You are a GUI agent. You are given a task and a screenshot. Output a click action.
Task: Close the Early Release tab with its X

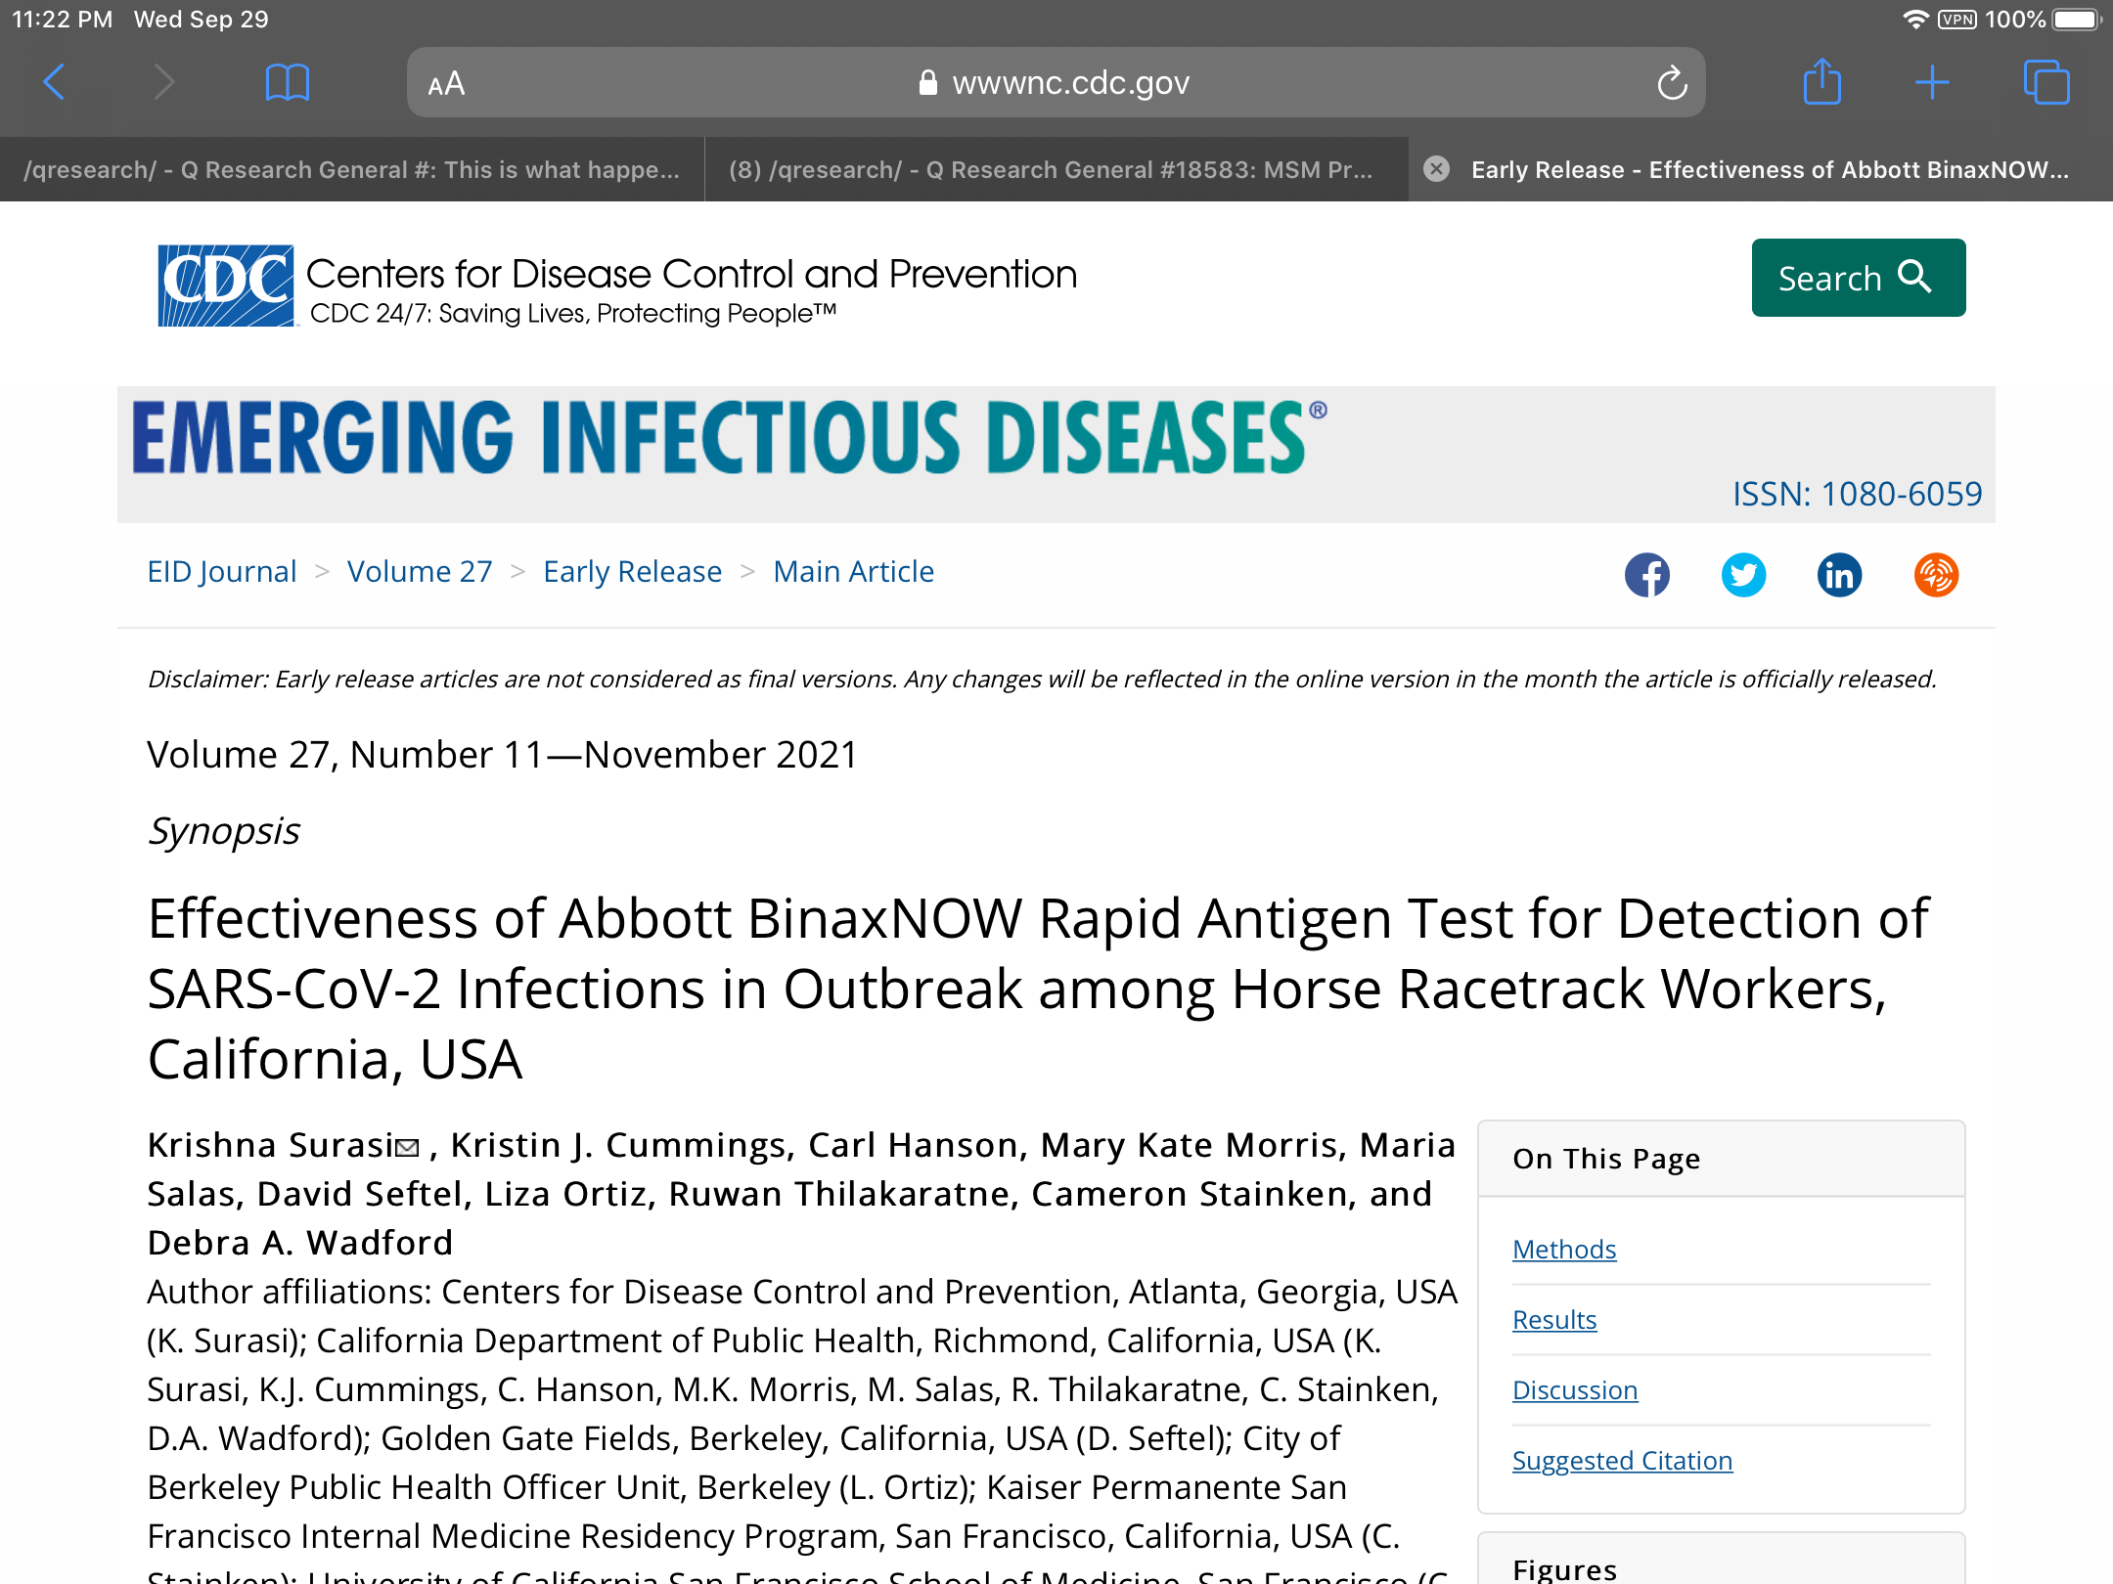click(1436, 169)
